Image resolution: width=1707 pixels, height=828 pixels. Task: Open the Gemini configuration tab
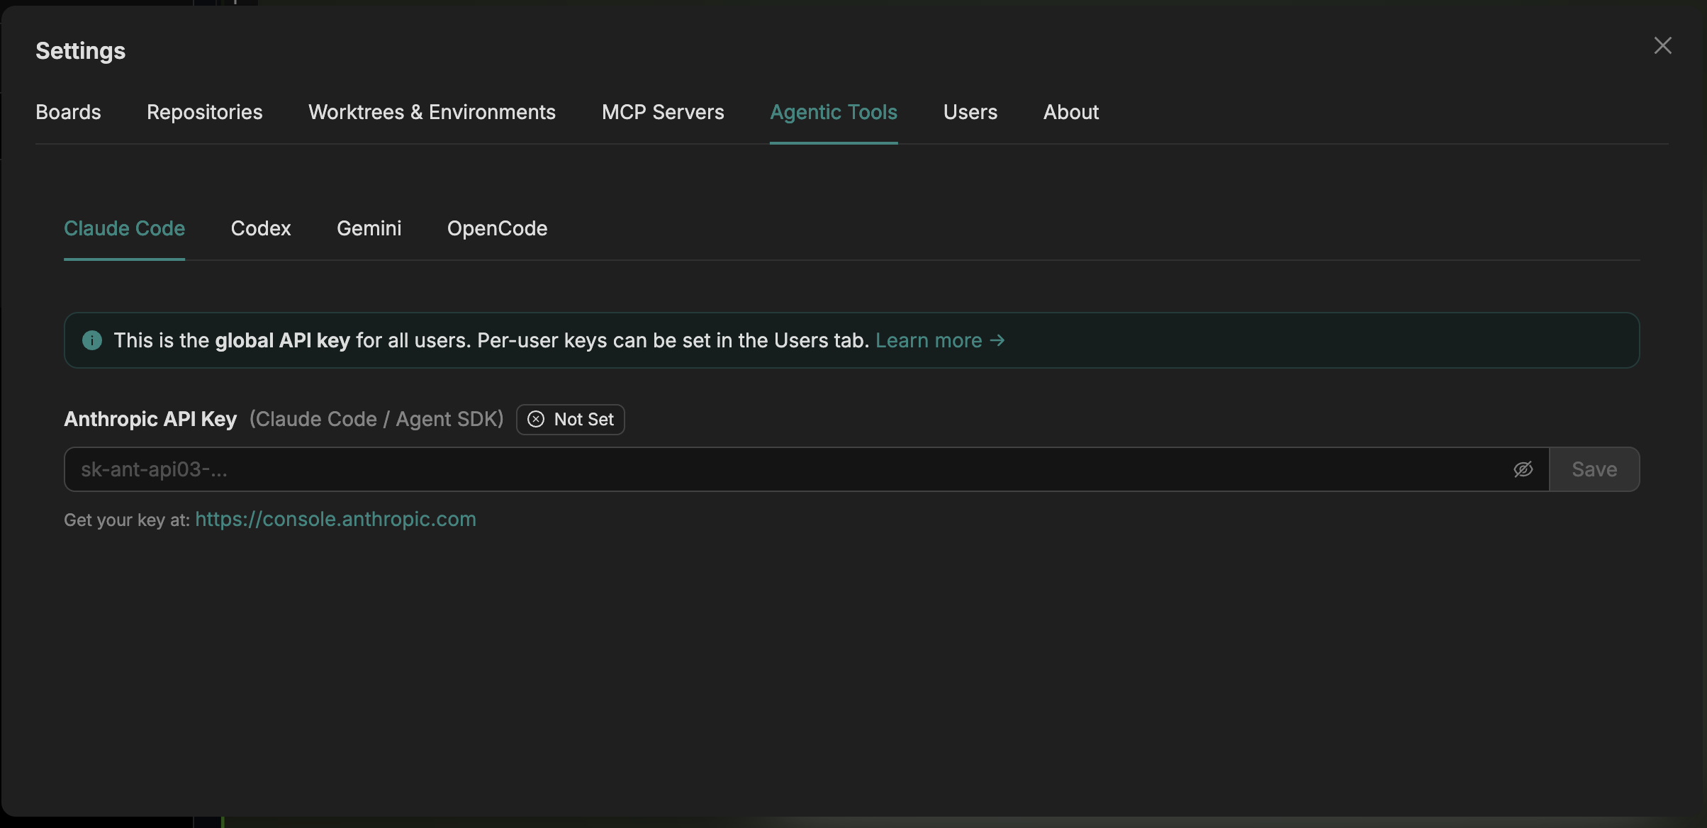(369, 228)
